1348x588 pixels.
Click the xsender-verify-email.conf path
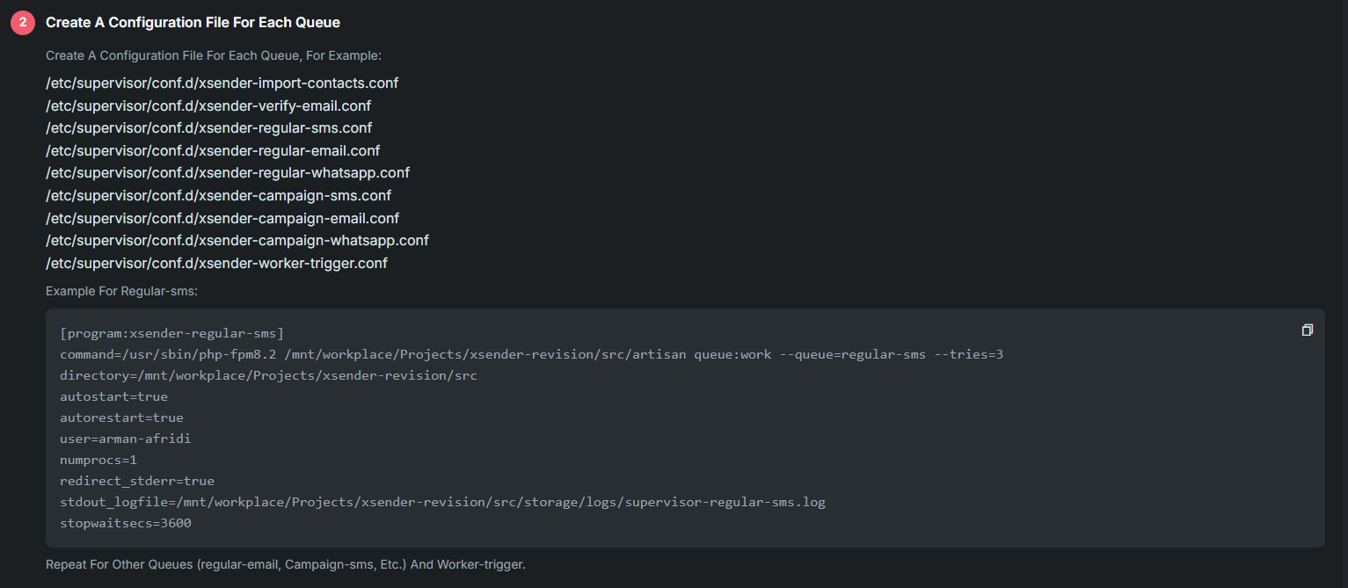coord(208,105)
